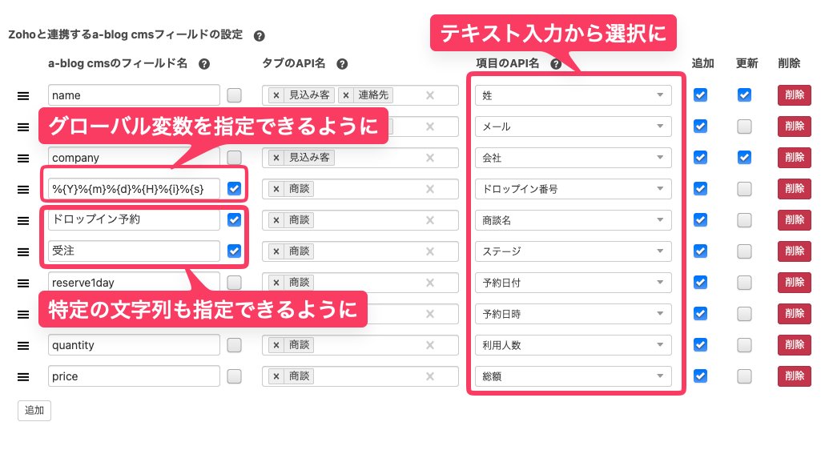Clear all tab tags in price row
This screenshot has width=833, height=450.
(x=430, y=376)
